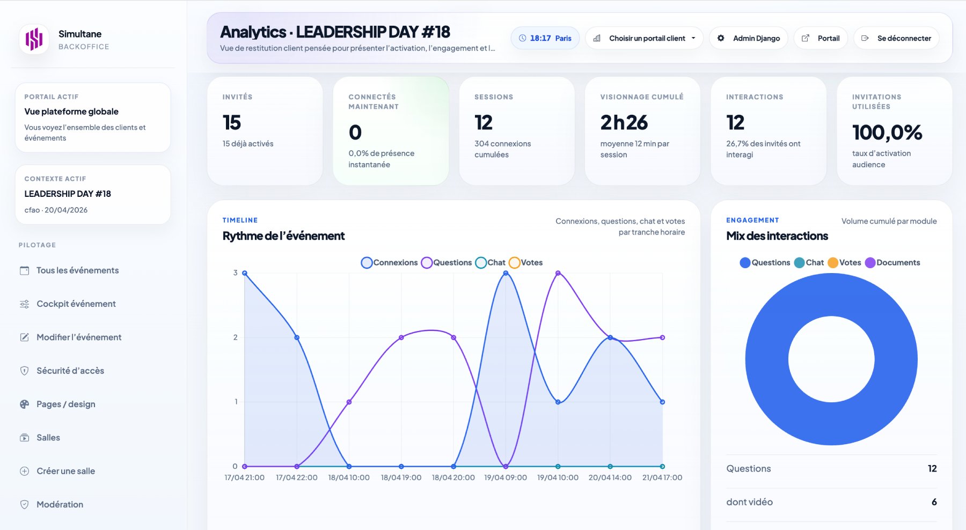Click the plus icon for Créer une salle

pos(25,471)
